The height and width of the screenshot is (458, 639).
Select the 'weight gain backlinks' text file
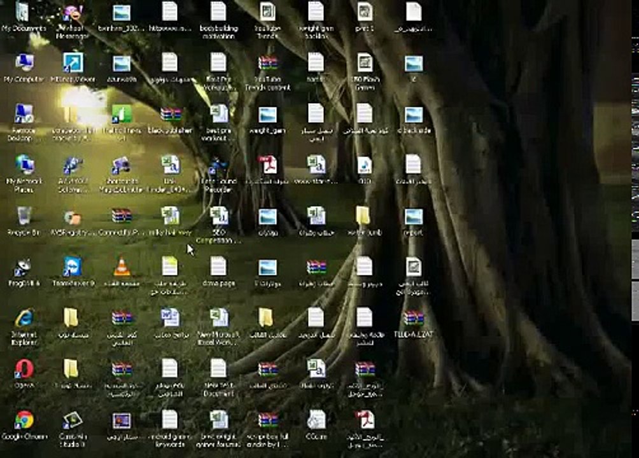316,11
